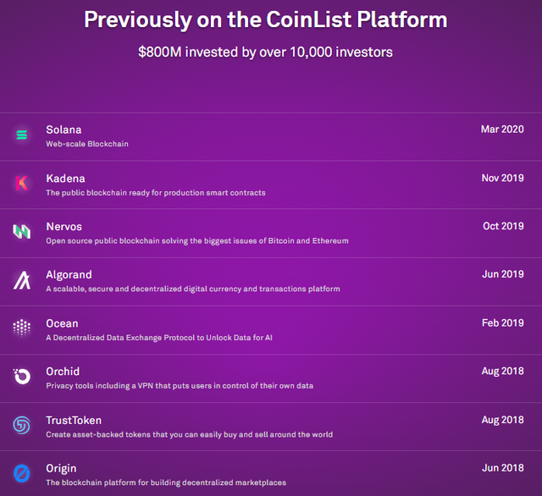Open the TrustToken project title
Image resolution: width=542 pixels, height=496 pixels.
pyautogui.click(x=74, y=420)
